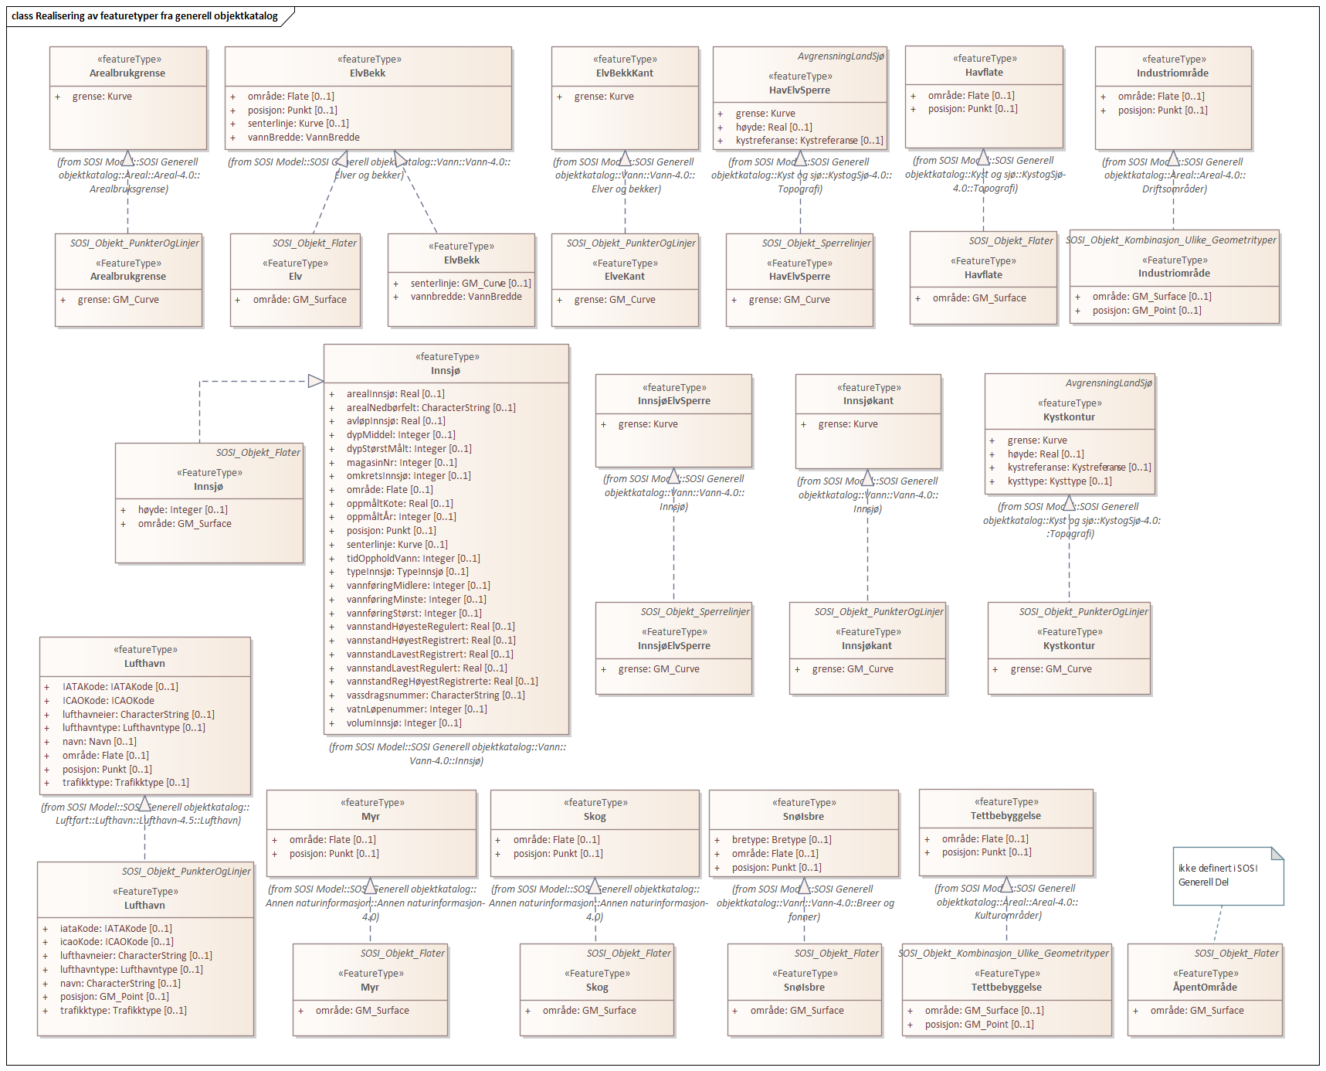
Task: Click 'grense: Kurve' in the ElvBekkKant class
Action: click(603, 96)
